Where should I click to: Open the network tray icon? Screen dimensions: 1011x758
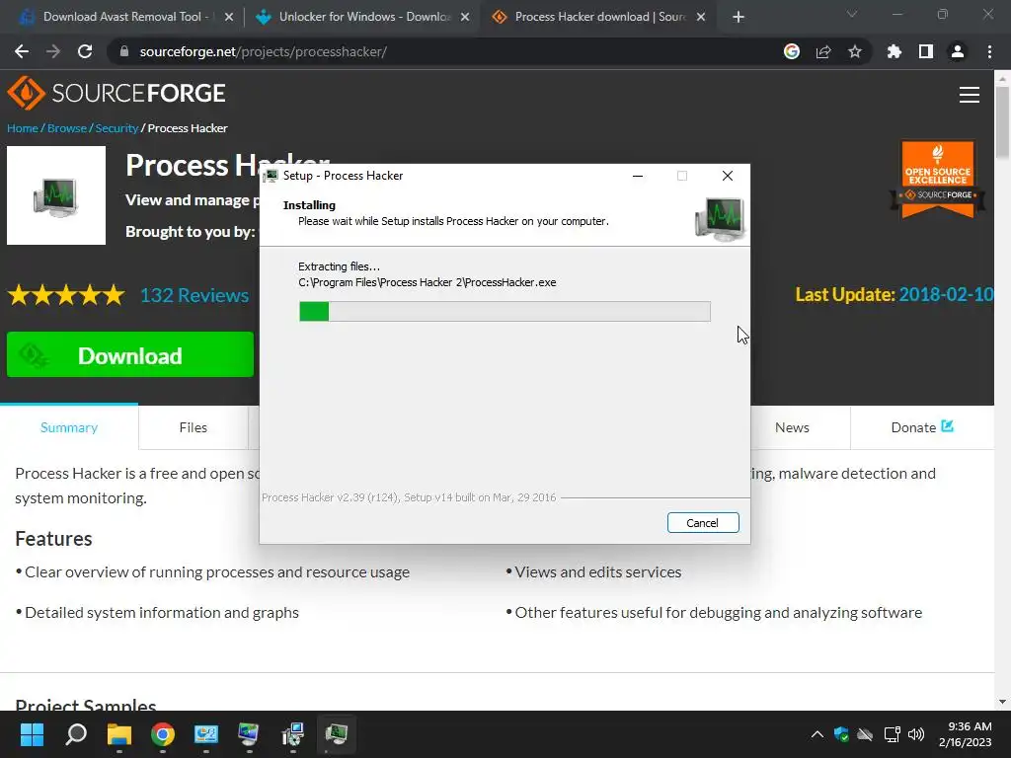pos(892,734)
